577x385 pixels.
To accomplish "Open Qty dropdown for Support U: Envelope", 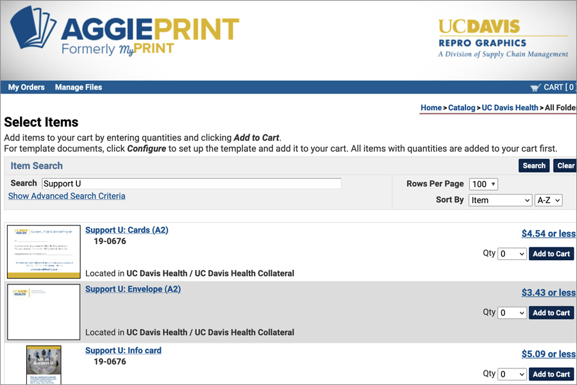I will [512, 313].
